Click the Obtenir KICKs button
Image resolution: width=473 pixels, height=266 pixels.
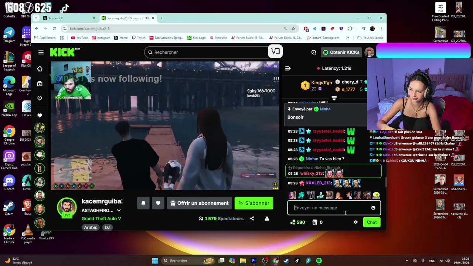pos(341,52)
